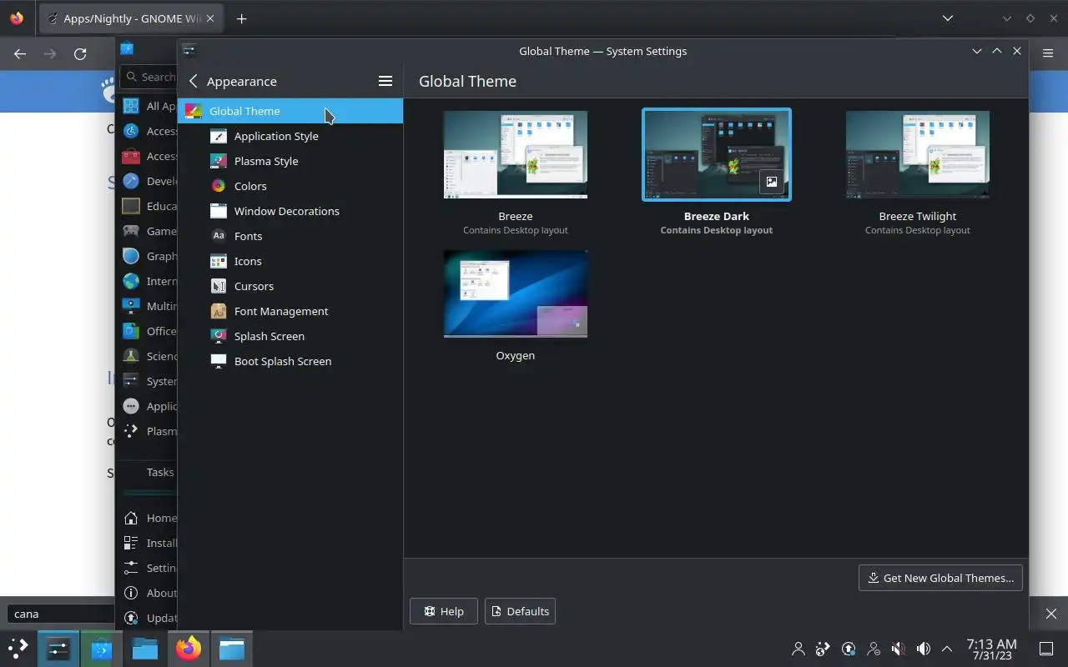Open Office category in Discover
This screenshot has height=667, width=1068.
tap(148, 331)
